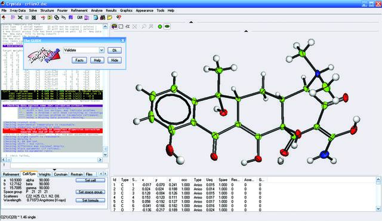The height and width of the screenshot is (221, 382).
Task: Focus the command input line
Action: (59, 165)
